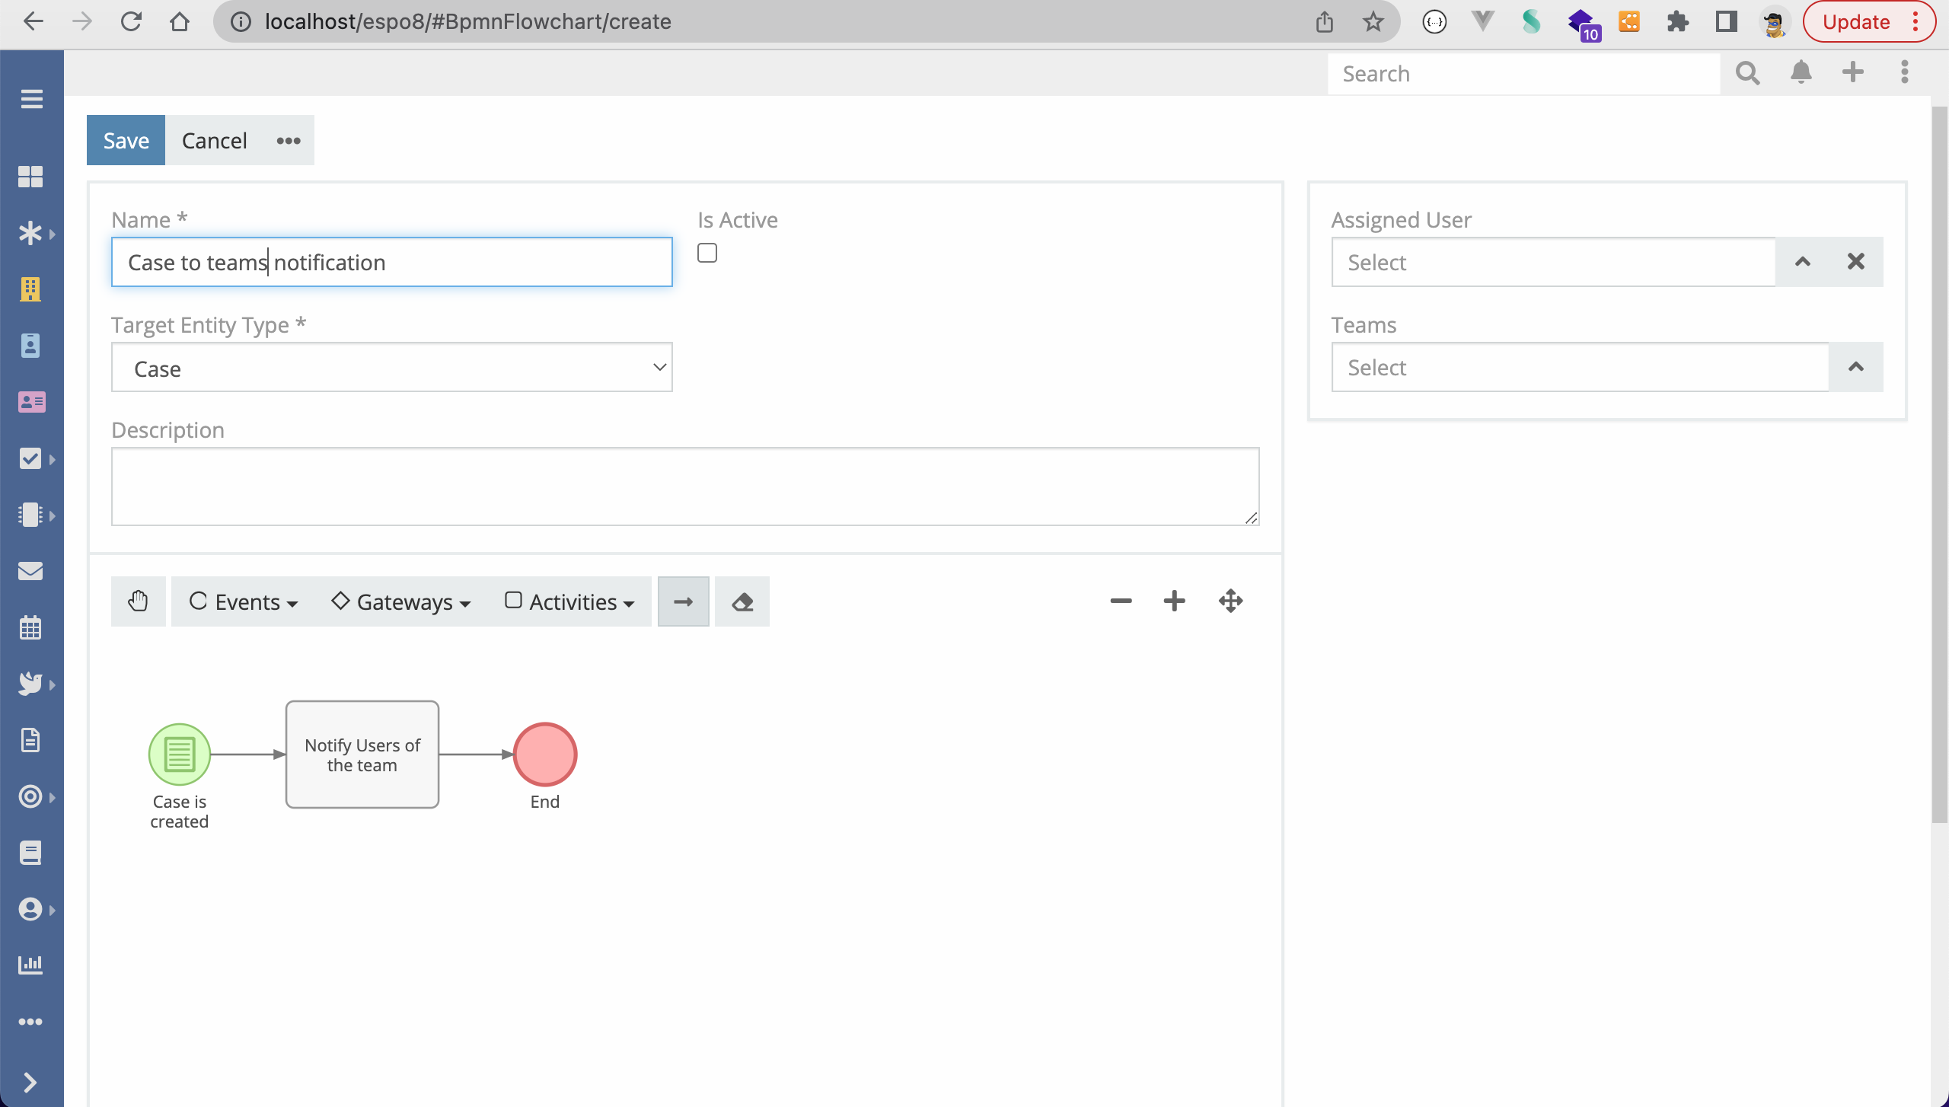
Task: Zoom in the flowchart canvas
Action: (1174, 601)
